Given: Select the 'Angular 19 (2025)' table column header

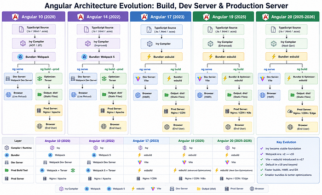Looking at the screenshot, I should pos(191,141).
